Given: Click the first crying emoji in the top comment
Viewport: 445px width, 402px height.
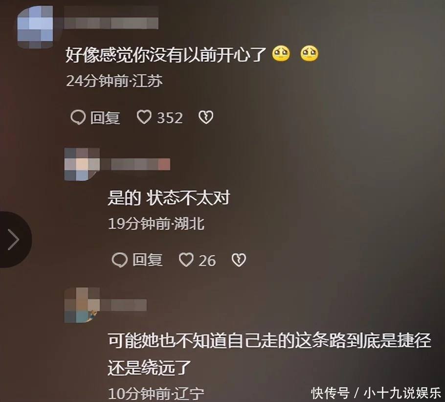Looking at the screenshot, I should pos(281,54).
